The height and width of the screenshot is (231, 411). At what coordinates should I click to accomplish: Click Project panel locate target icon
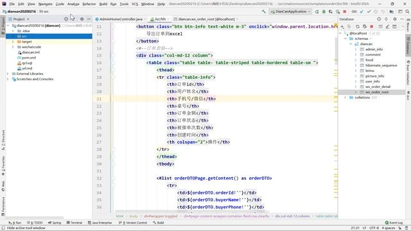click(x=66, y=19)
